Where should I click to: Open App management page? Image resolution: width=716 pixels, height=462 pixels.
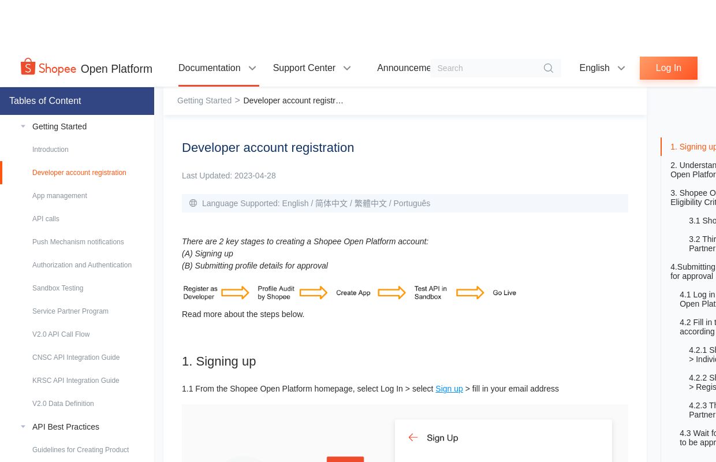pos(59,196)
